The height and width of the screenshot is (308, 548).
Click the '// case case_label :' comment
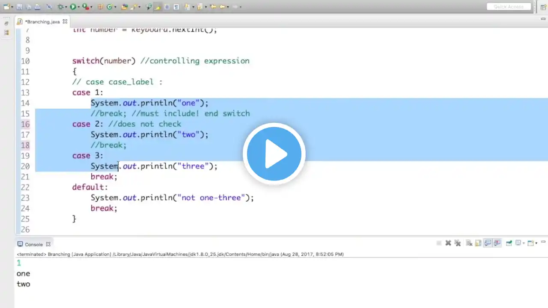point(117,82)
